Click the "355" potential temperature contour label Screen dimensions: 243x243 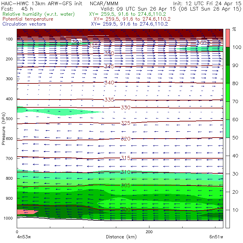click(93, 46)
